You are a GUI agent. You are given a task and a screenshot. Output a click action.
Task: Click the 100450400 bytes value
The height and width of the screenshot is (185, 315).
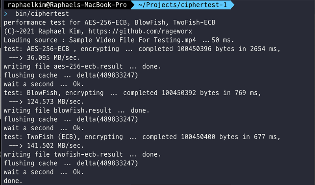(x=209, y=137)
